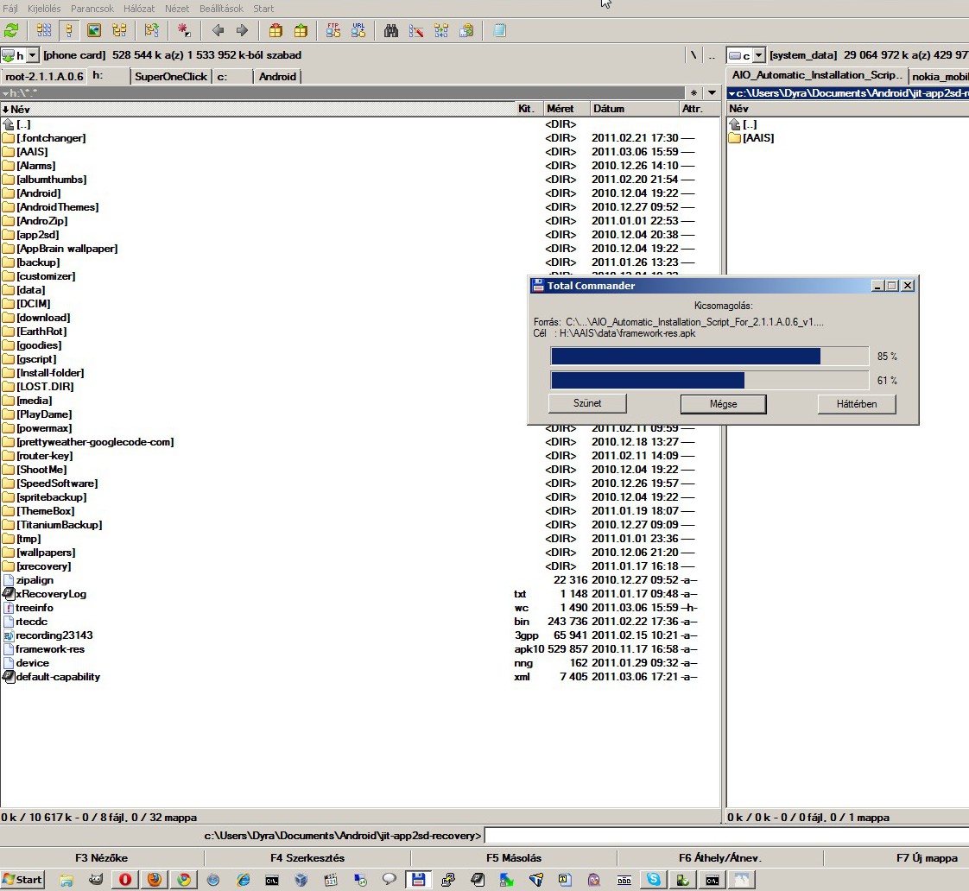Go forward with the right arrow icon
Viewport: 969px width, 891px height.
[x=242, y=30]
